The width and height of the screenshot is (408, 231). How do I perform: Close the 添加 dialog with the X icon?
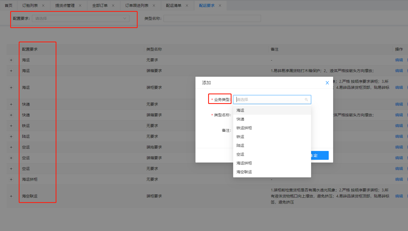[327, 83]
